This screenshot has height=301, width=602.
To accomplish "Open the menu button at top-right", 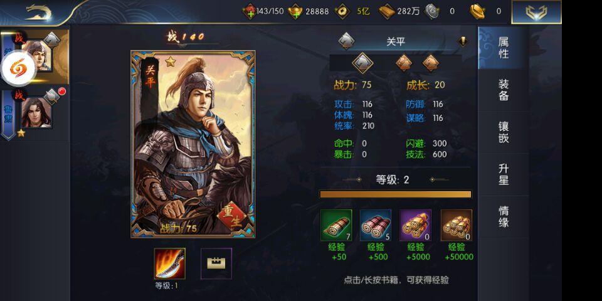I will [x=536, y=13].
